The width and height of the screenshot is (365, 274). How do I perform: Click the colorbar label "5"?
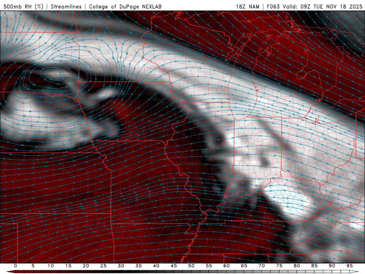pyautogui.click(x=33, y=266)
